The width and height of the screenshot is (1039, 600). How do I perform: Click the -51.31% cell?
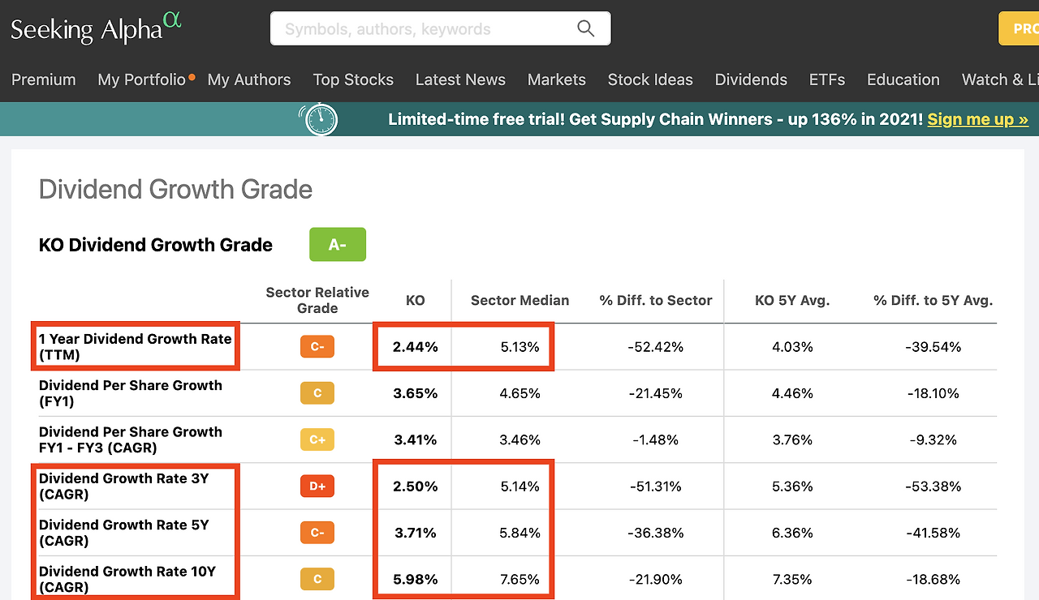[x=656, y=486]
